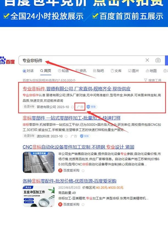Expand the dropdown circle after 速加科技 2023-10

(66, 136)
